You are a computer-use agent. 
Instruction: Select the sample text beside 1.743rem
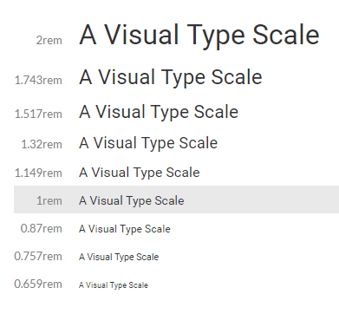(171, 77)
